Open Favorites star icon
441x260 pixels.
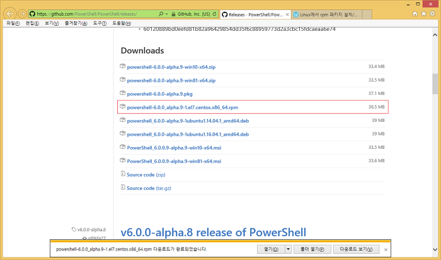423,13
